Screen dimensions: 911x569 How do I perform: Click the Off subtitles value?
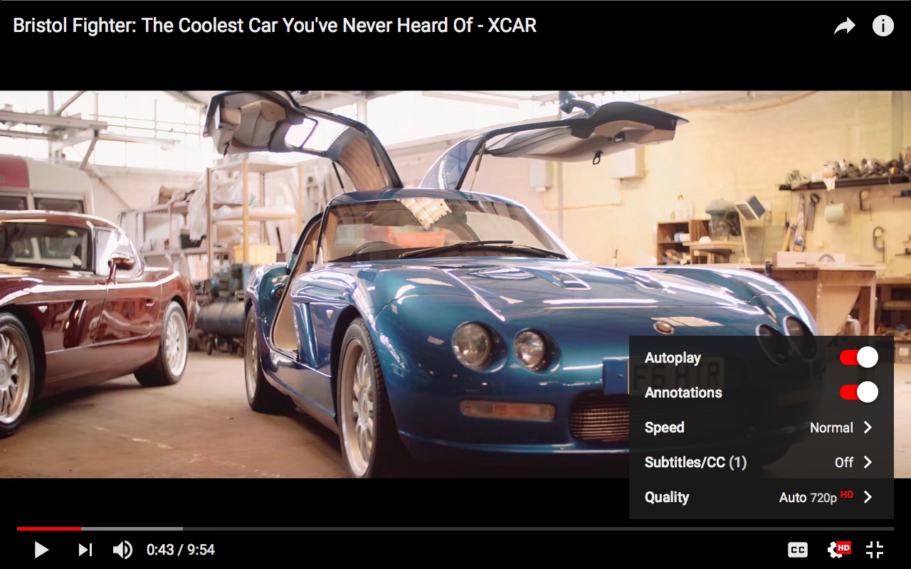point(844,462)
